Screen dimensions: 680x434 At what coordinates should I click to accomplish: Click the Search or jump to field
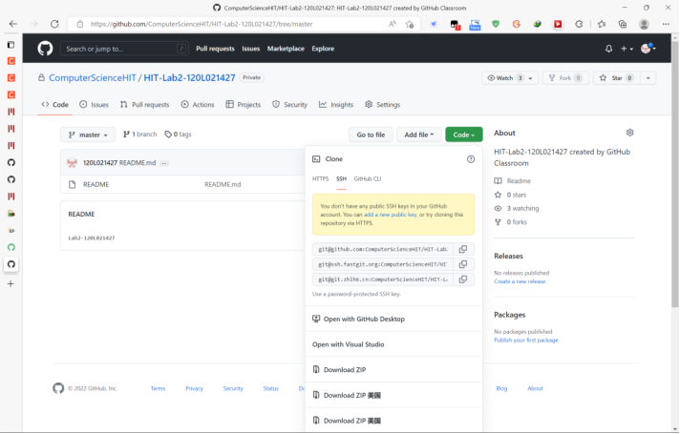(124, 49)
